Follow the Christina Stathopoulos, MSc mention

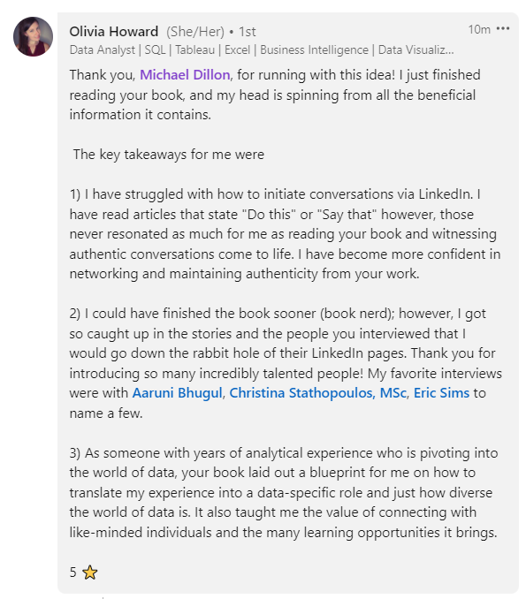(317, 393)
